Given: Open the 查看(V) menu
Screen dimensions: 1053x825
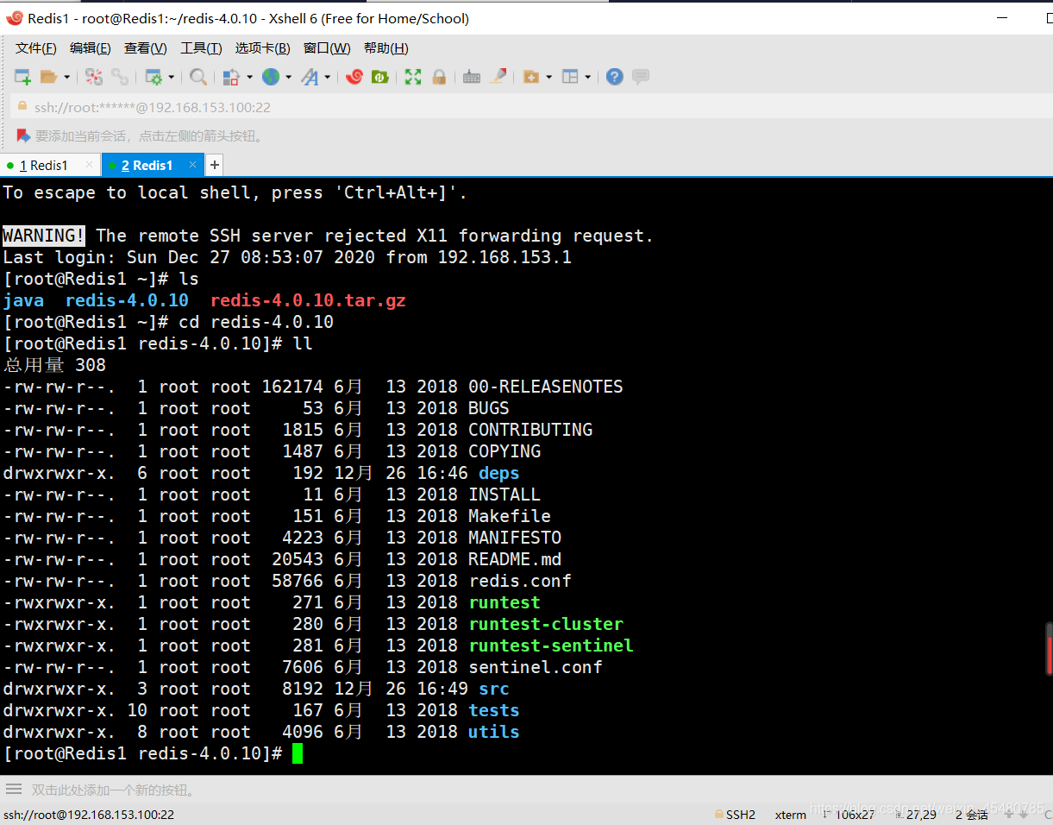Looking at the screenshot, I should point(146,48).
